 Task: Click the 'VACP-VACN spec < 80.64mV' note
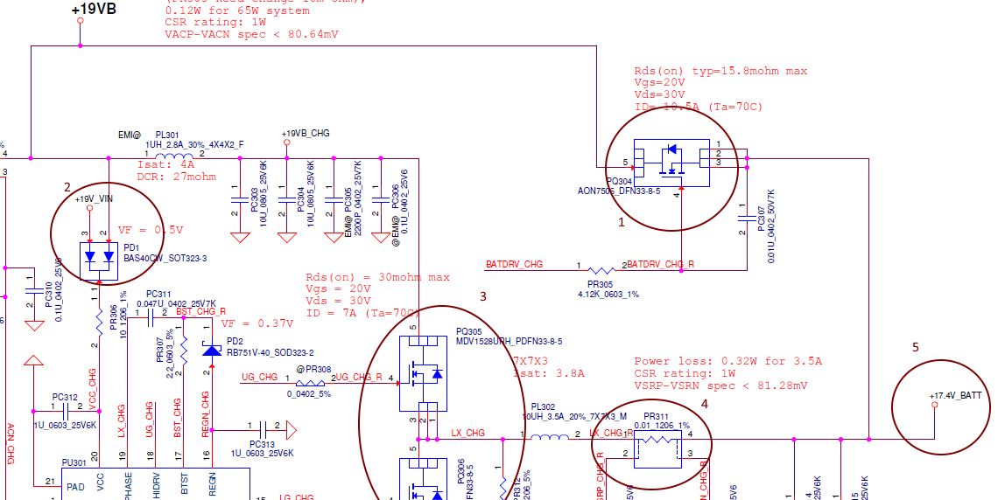251,34
